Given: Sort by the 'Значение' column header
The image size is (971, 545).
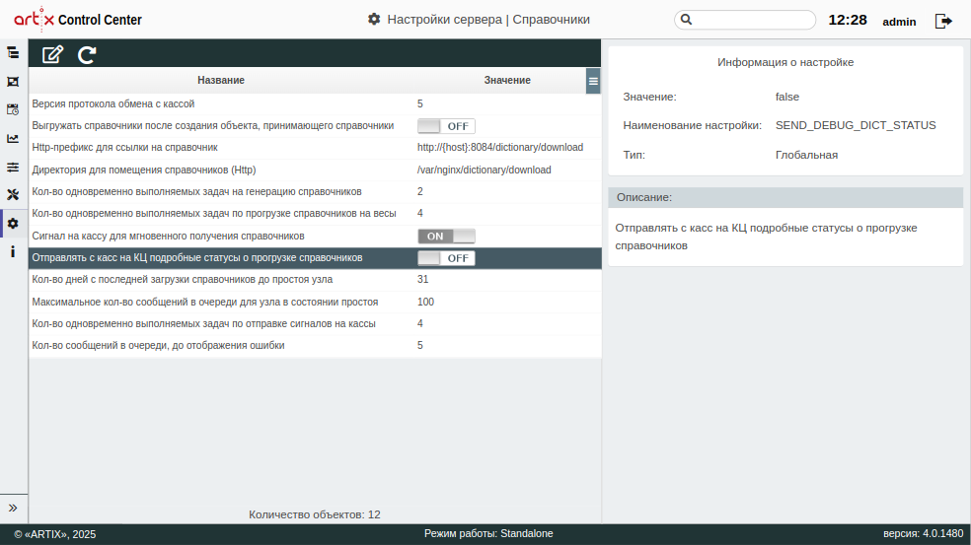Looking at the screenshot, I should [x=506, y=80].
